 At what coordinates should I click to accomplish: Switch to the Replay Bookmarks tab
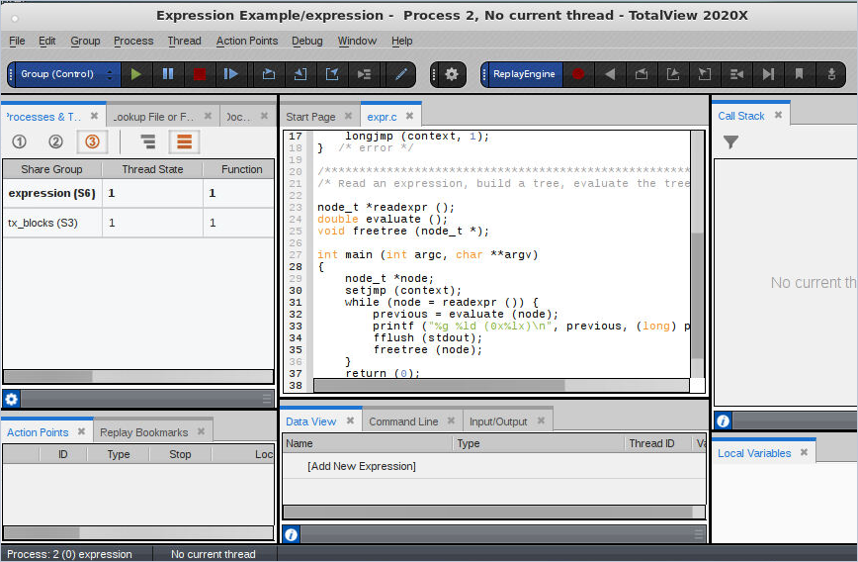[143, 432]
